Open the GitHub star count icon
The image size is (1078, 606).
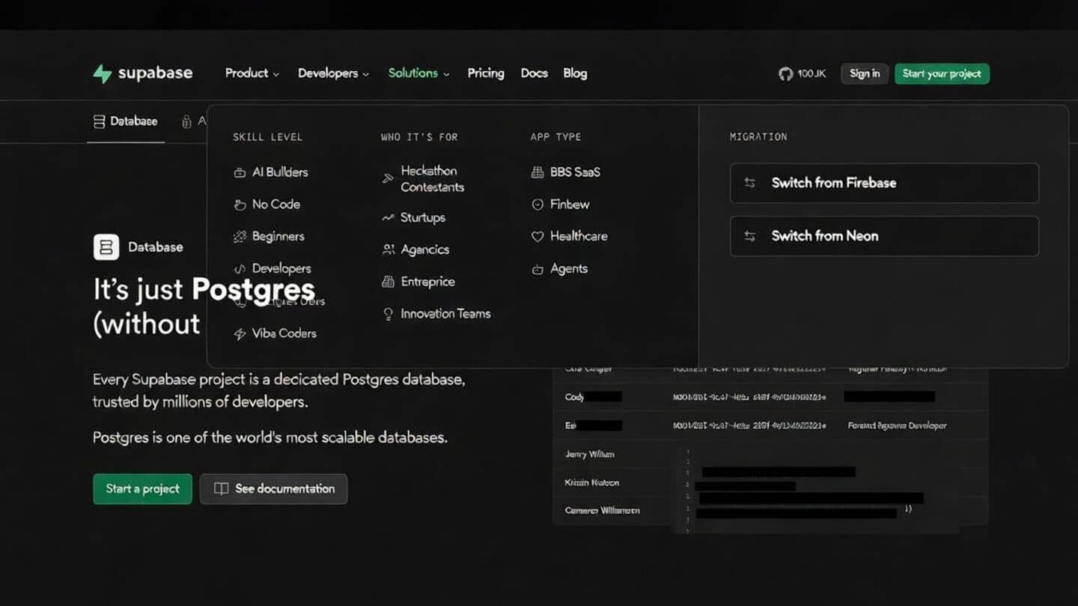pyautogui.click(x=785, y=73)
